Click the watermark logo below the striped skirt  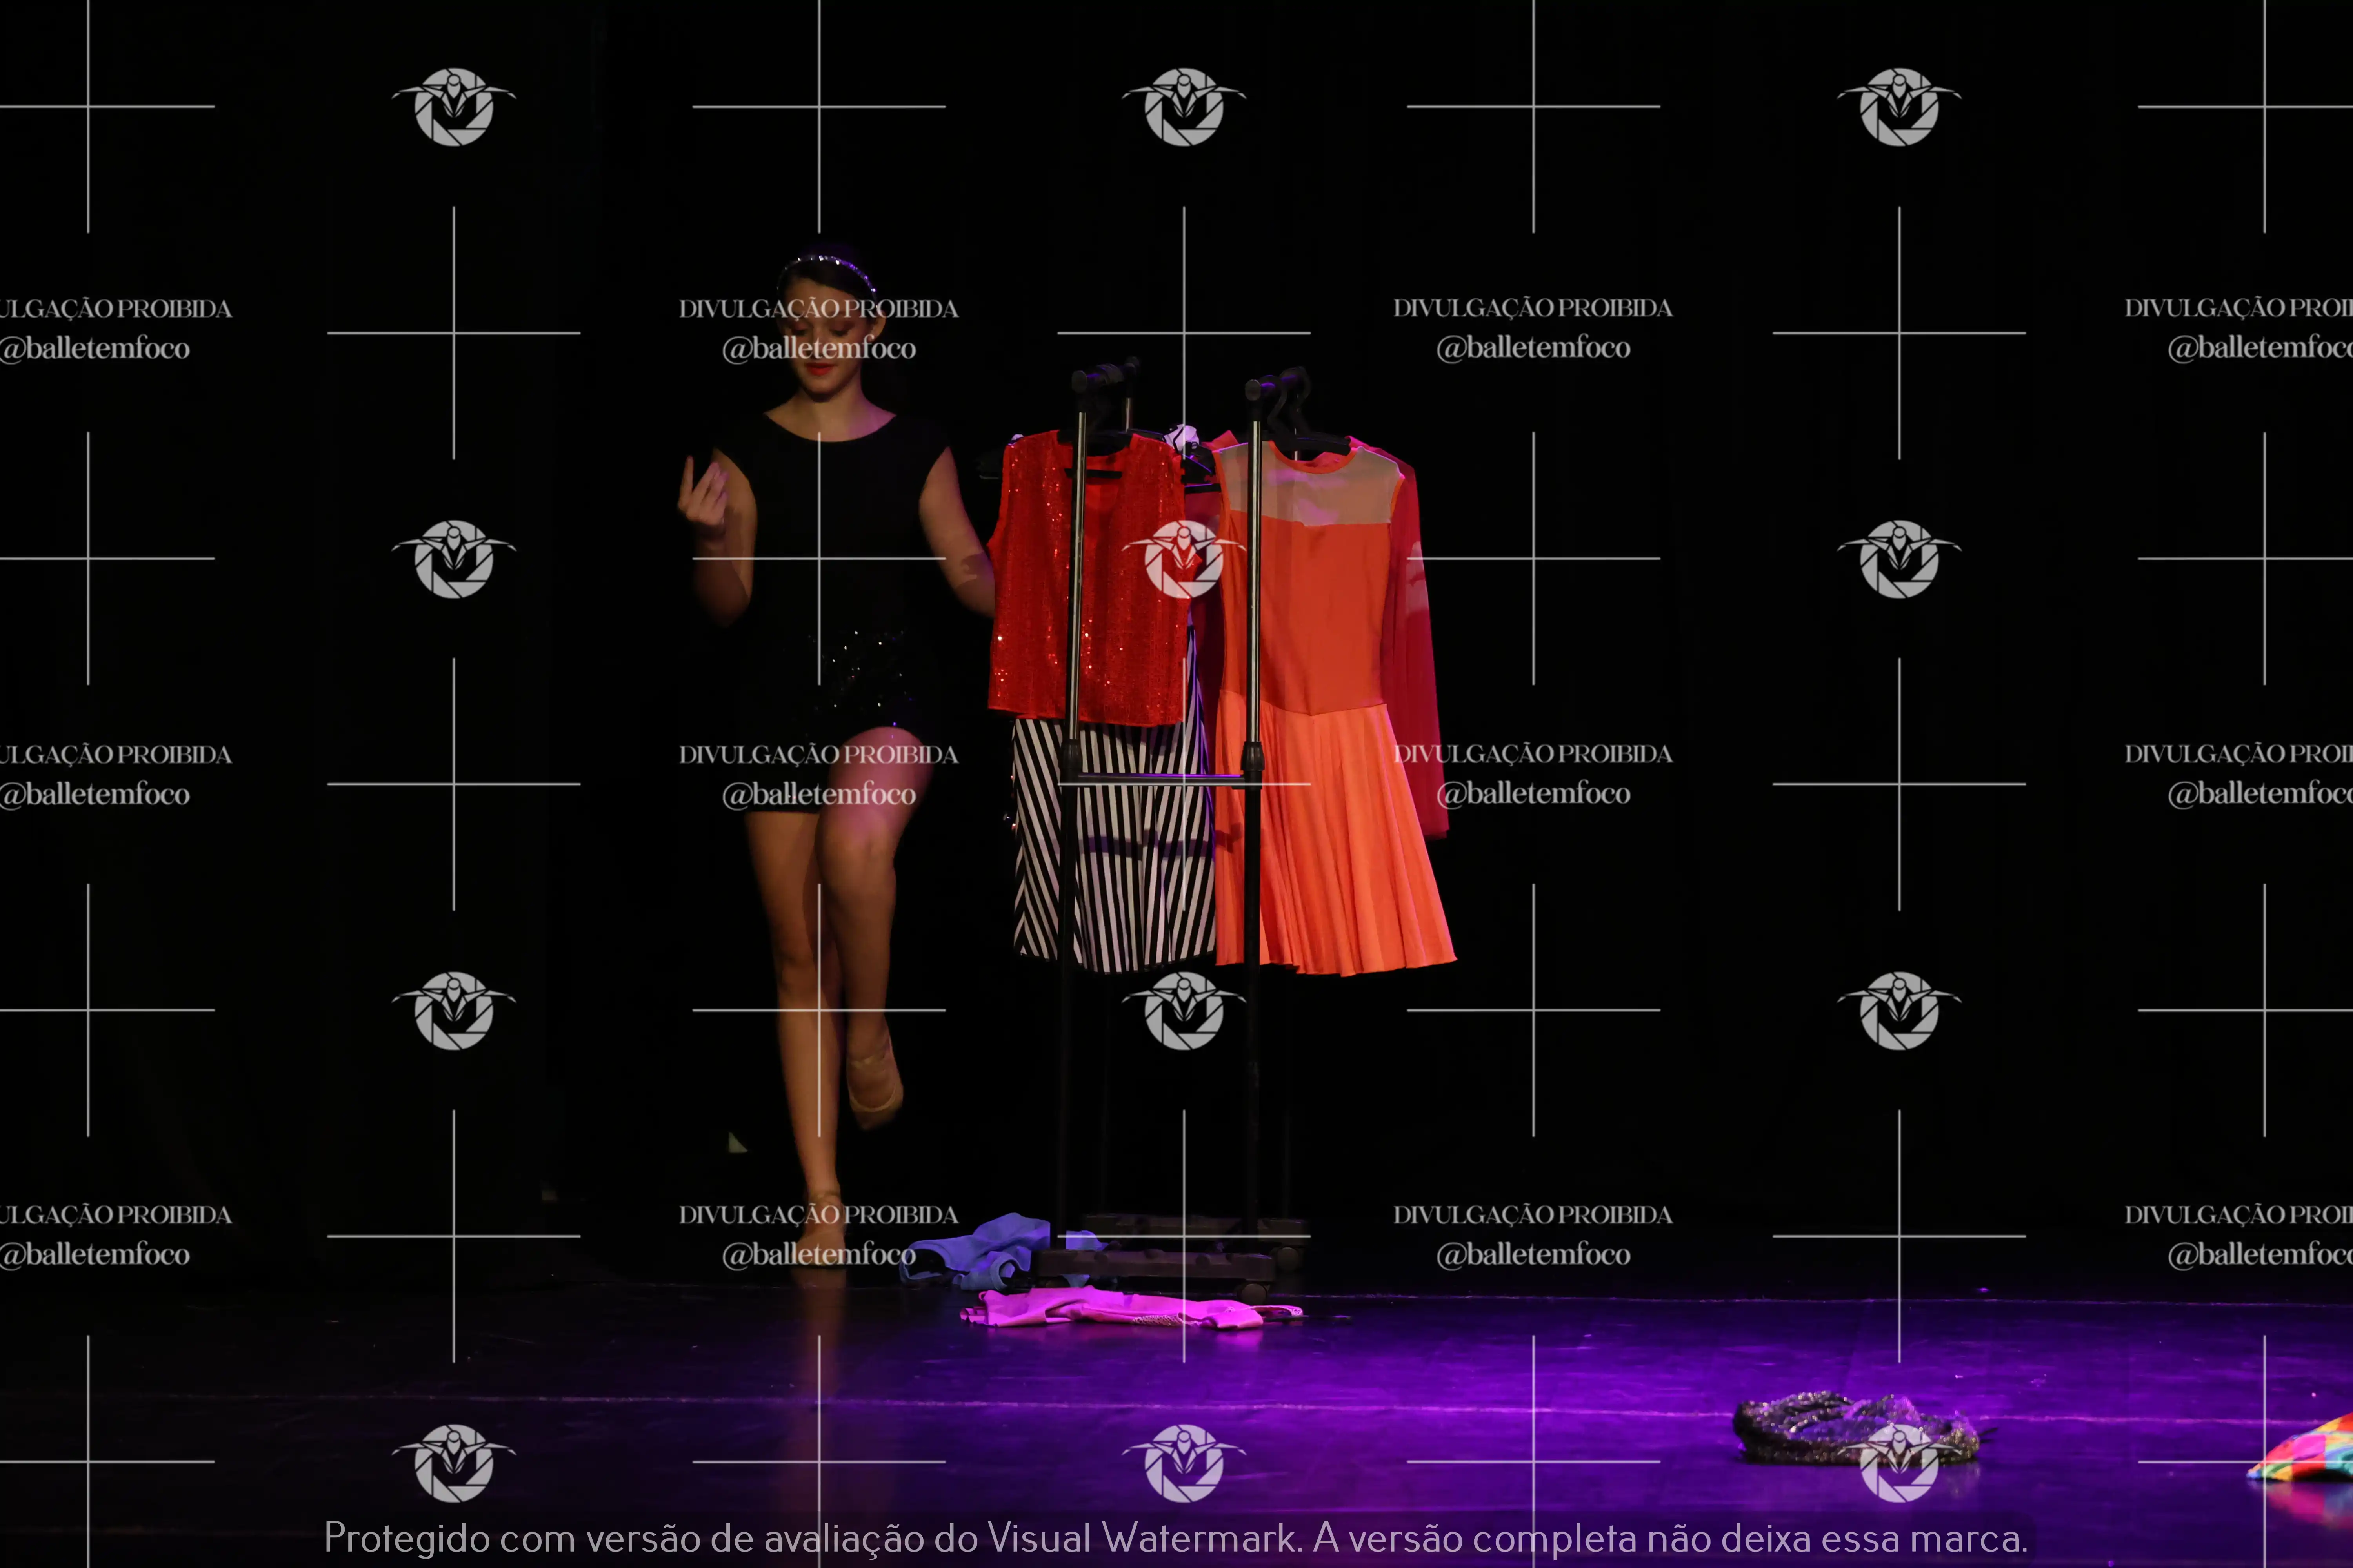pos(1184,1010)
